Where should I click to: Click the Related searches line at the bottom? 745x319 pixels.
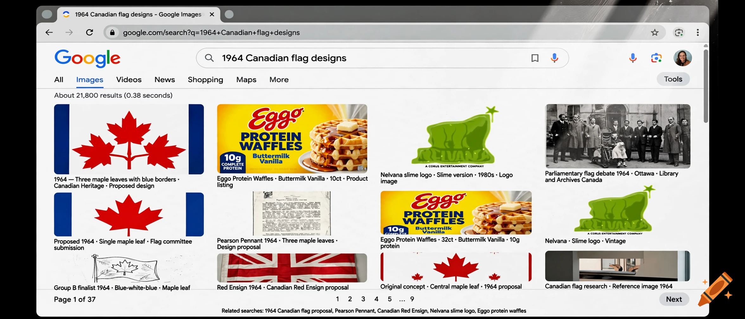point(374,311)
